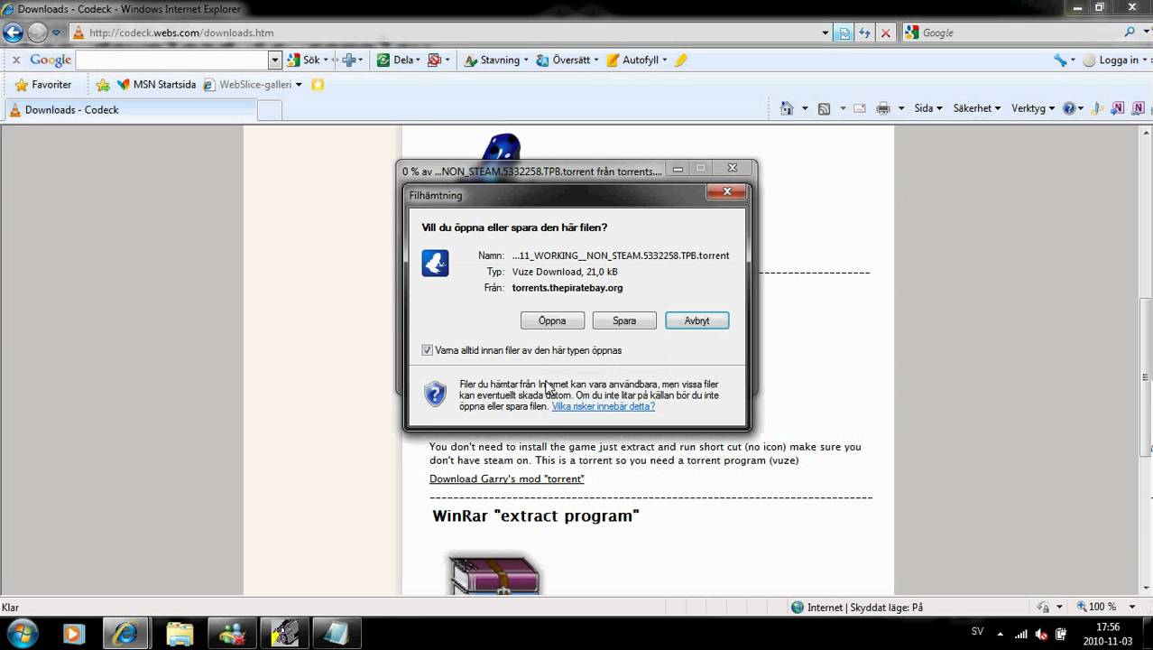1153x650 pixels.
Task: Refresh the page with the Refresh icon
Action: [865, 32]
